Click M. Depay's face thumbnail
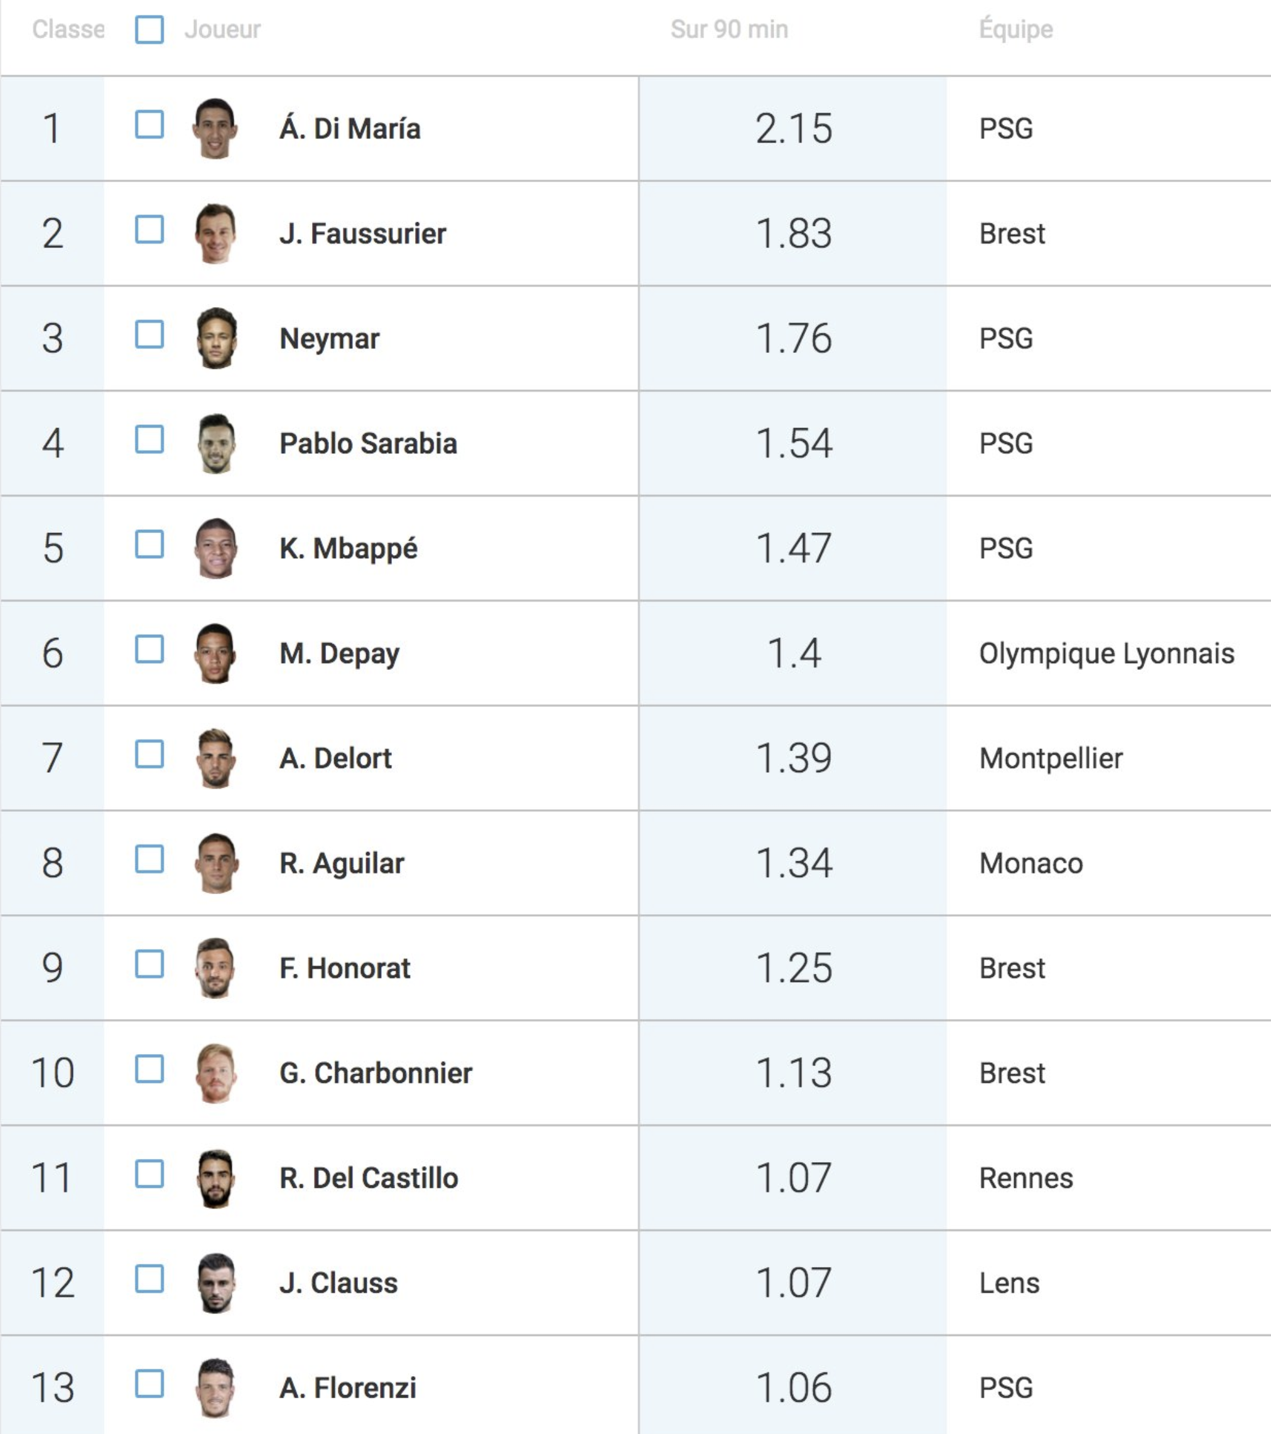 215,653
